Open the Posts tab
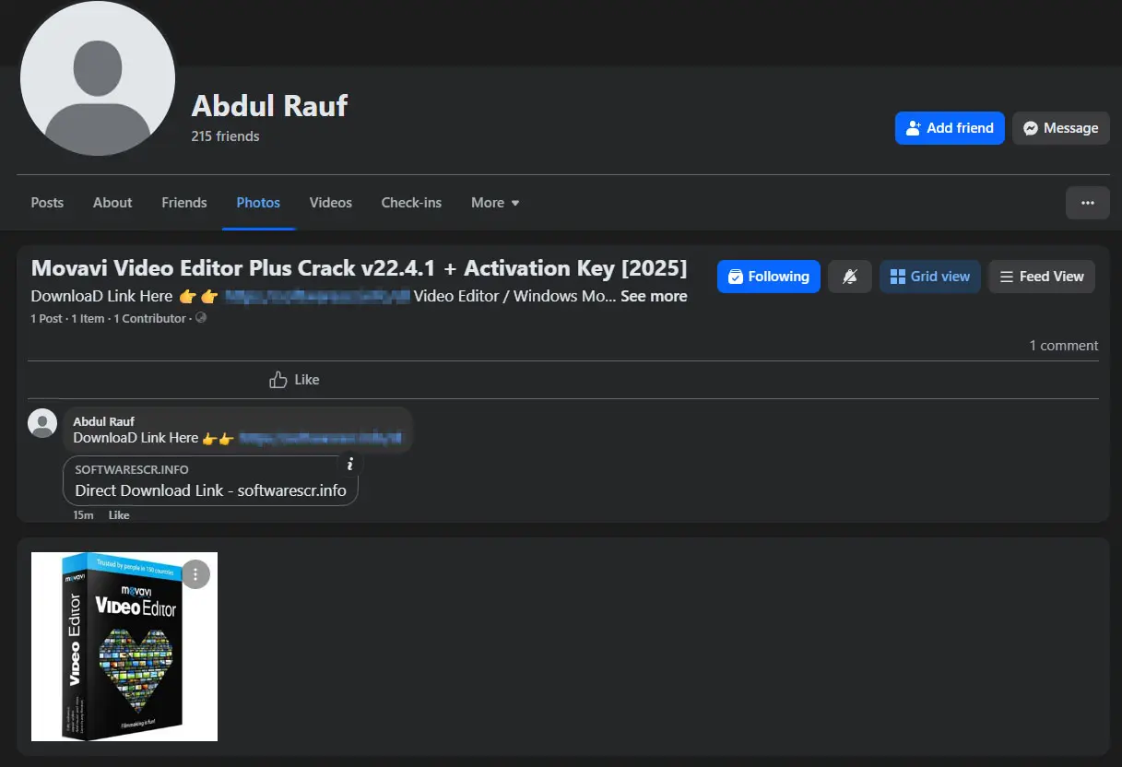Screen dimensions: 1122x767 [x=47, y=203]
